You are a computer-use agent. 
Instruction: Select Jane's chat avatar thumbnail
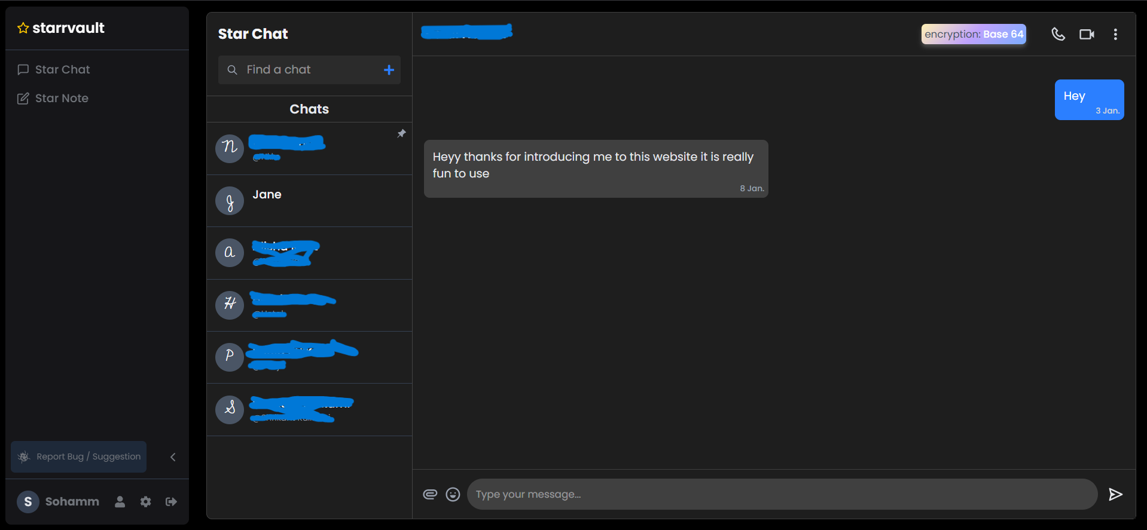coord(229,201)
